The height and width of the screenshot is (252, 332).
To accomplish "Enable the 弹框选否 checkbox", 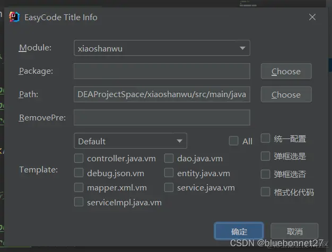I will pos(265,174).
